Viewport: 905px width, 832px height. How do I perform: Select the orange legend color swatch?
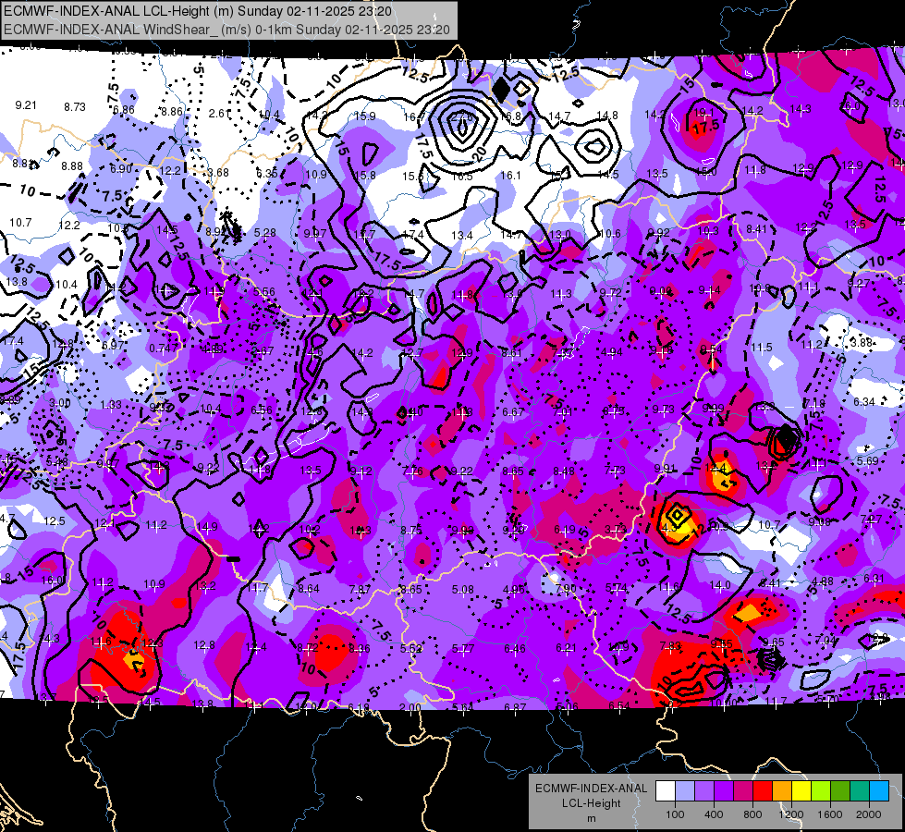(x=782, y=791)
